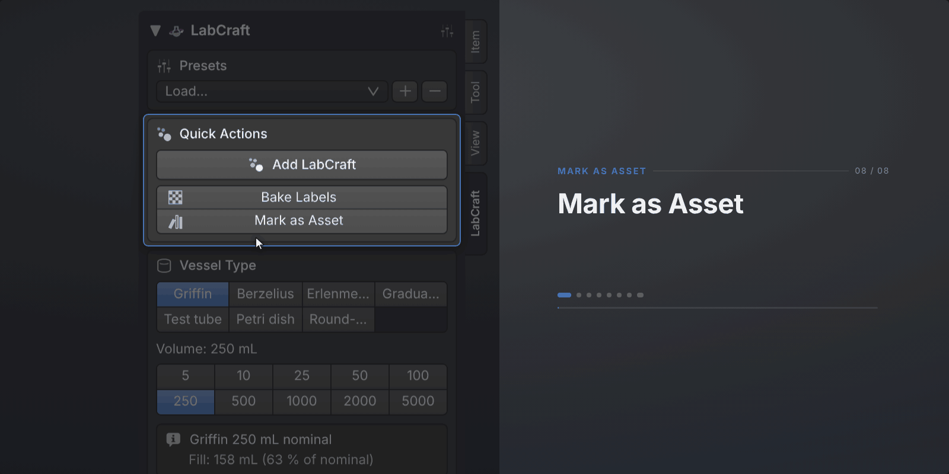The width and height of the screenshot is (949, 474).
Task: Set volume to 2000 mL
Action: tap(360, 401)
